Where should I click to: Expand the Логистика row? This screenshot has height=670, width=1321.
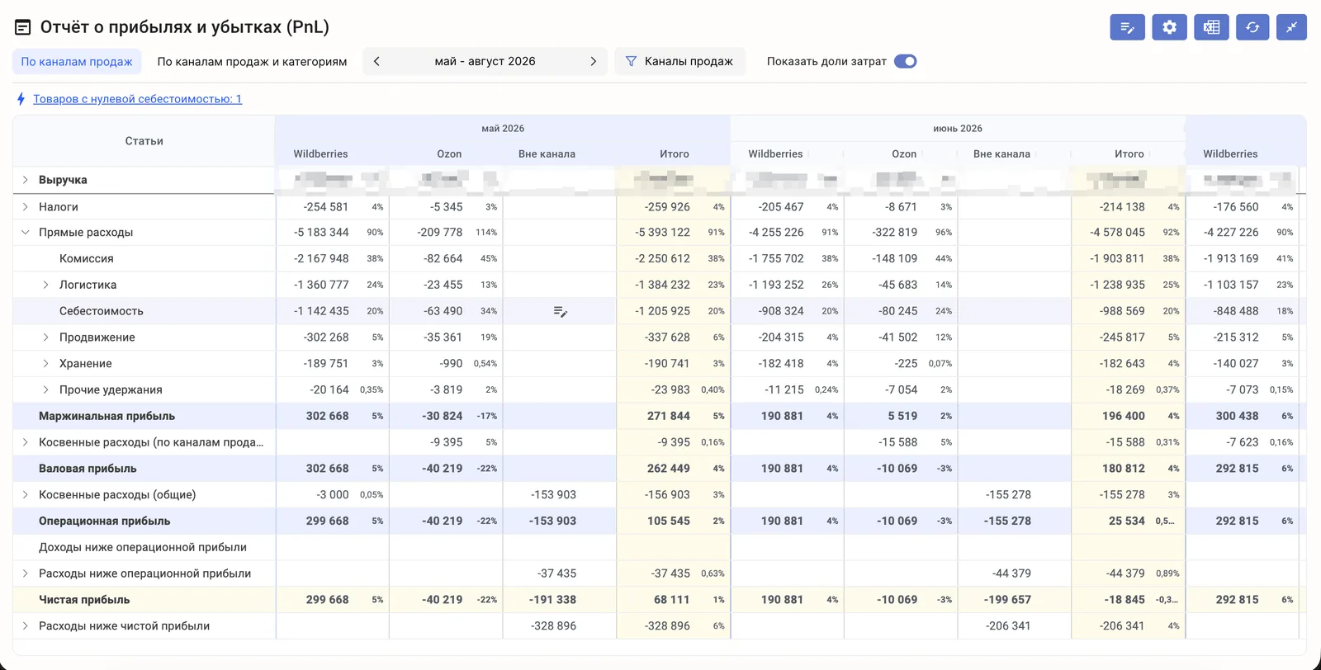45,285
